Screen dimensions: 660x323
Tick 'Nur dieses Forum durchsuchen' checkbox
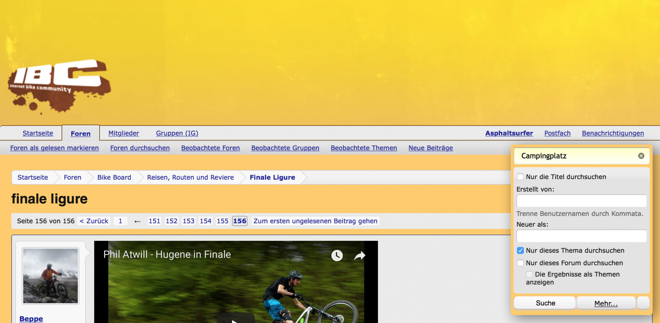(520, 263)
